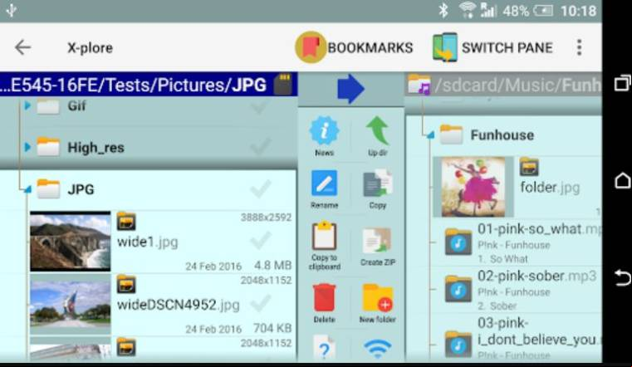This screenshot has width=632, height=367.
Task: Tap the music icon of 03-pink-i_dont_believe_you
Action: (458, 344)
